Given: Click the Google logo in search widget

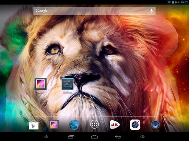Looking at the screenshot, I should (42, 11).
